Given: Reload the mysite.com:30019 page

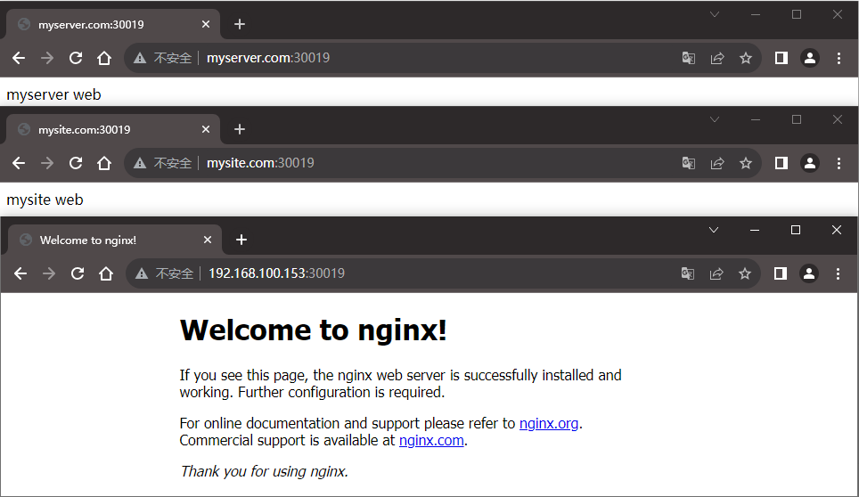Looking at the screenshot, I should click(76, 163).
